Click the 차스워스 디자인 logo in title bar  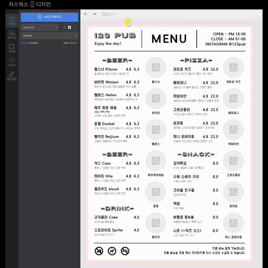pos(30,4)
